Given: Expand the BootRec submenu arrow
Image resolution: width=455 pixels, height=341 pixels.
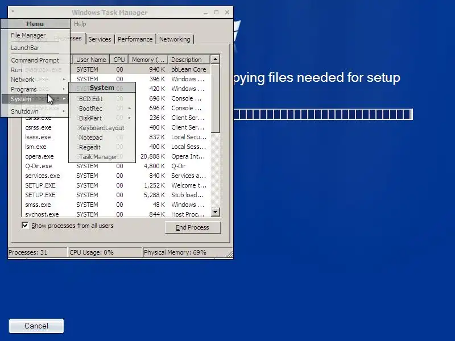Looking at the screenshot, I should pyautogui.click(x=130, y=109).
